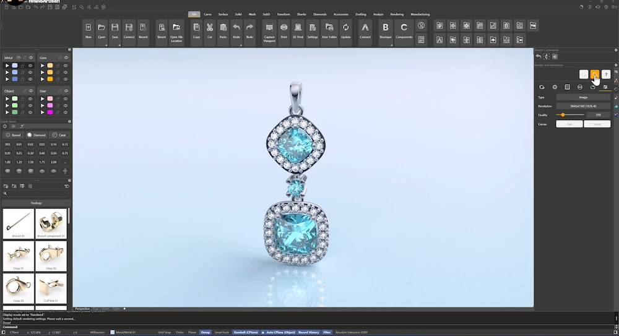
Task: Click the Revert file icon
Action: click(162, 32)
